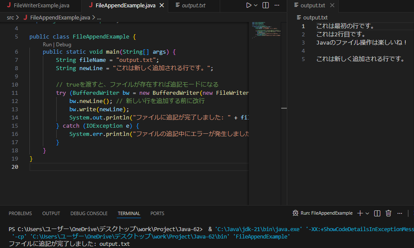Open the PROBLEMS panel tab
The width and height of the screenshot is (414, 248).
(20, 213)
